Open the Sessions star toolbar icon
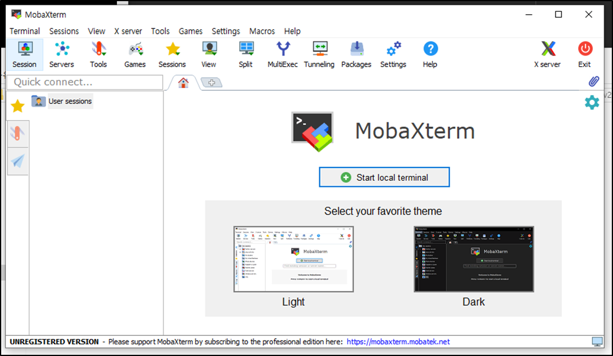This screenshot has width=613, height=356. pyautogui.click(x=172, y=54)
